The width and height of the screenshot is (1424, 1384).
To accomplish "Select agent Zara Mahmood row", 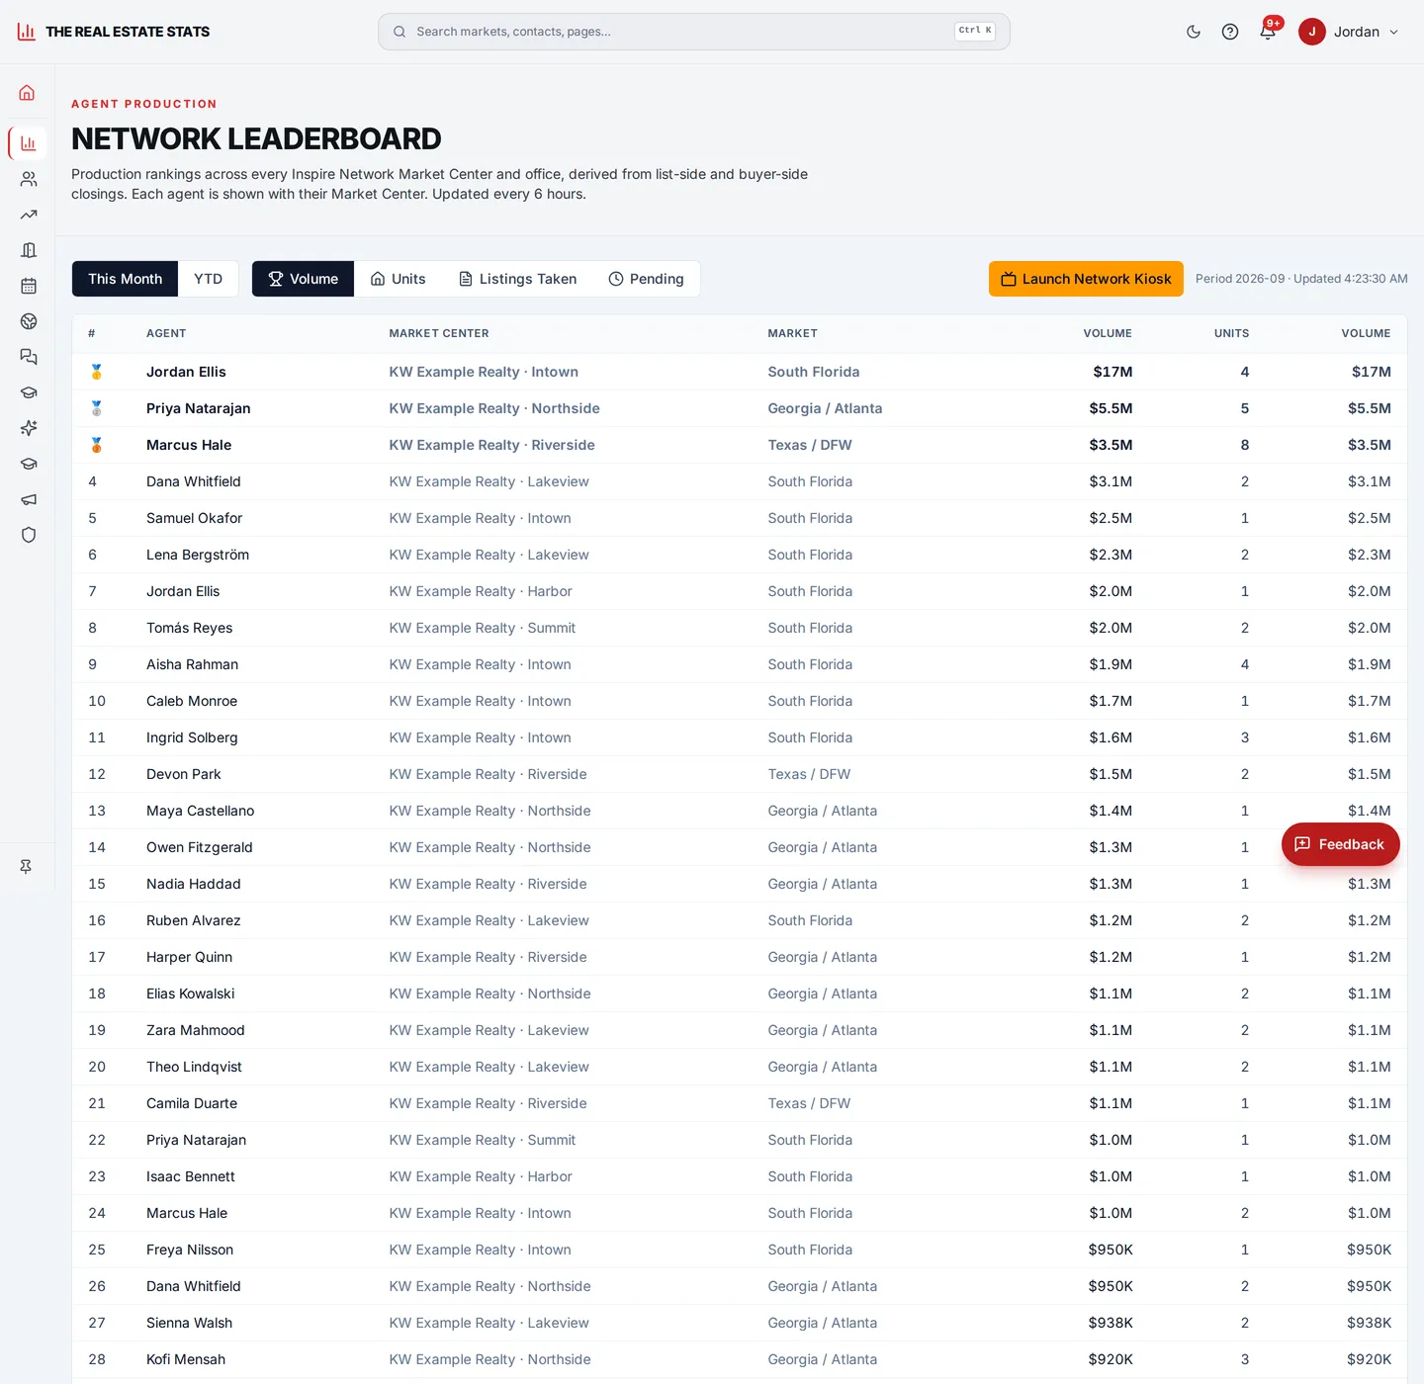I will click(740, 1030).
